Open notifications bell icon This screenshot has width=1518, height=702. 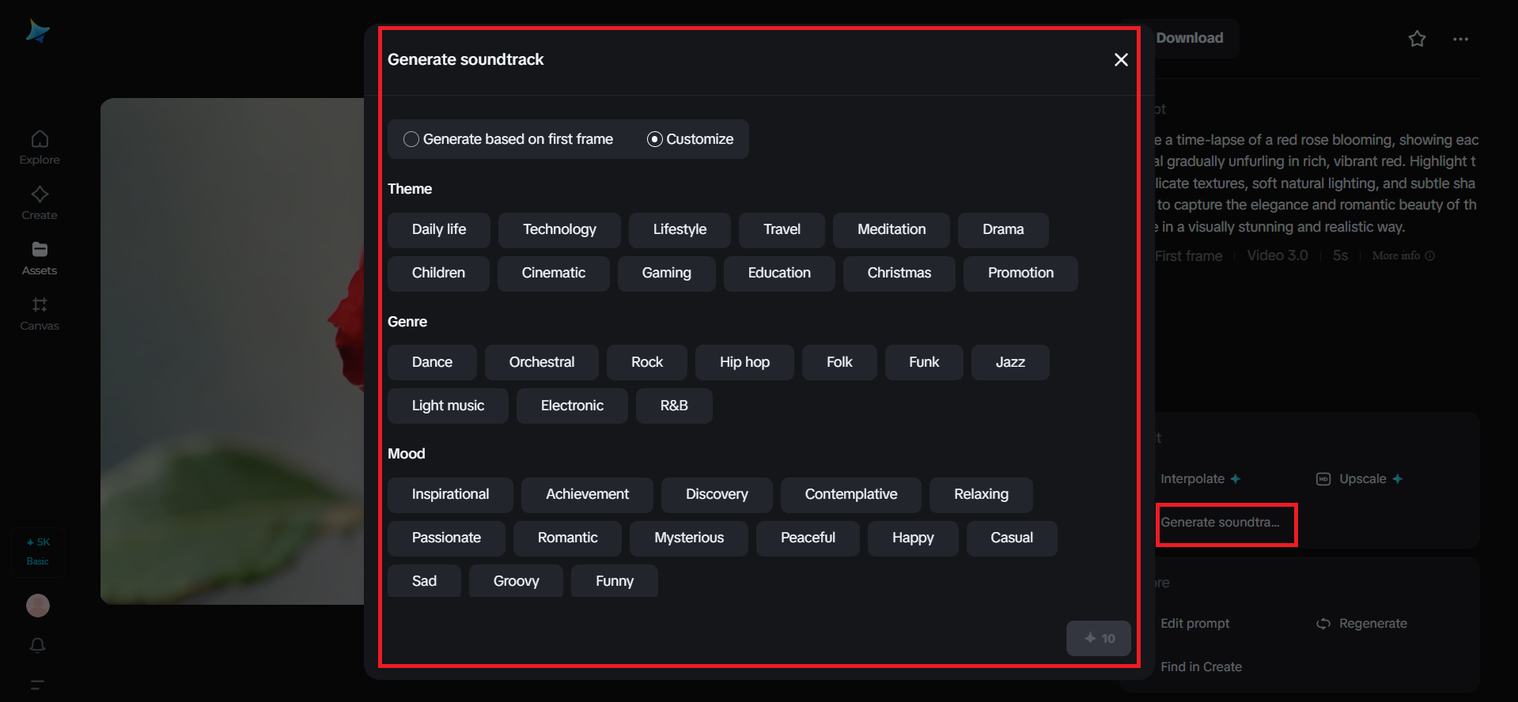coord(37,645)
